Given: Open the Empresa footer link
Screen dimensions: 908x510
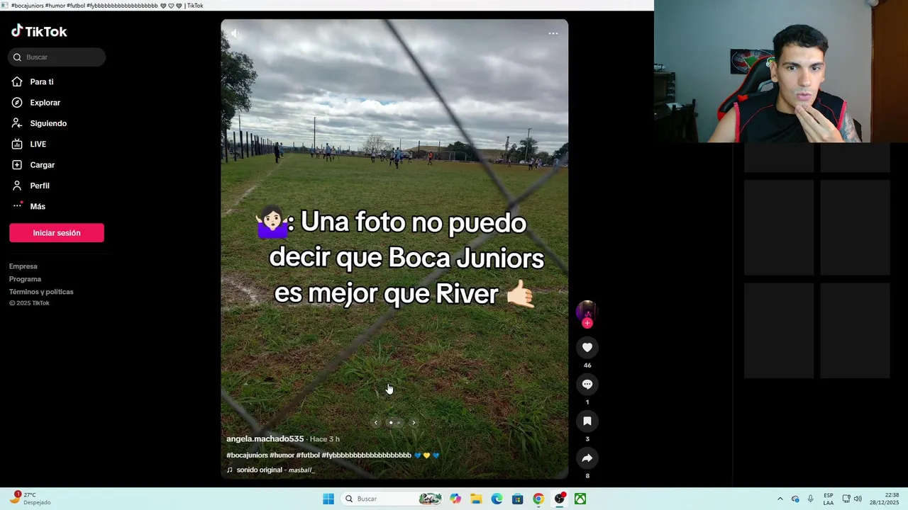Looking at the screenshot, I should (x=23, y=266).
